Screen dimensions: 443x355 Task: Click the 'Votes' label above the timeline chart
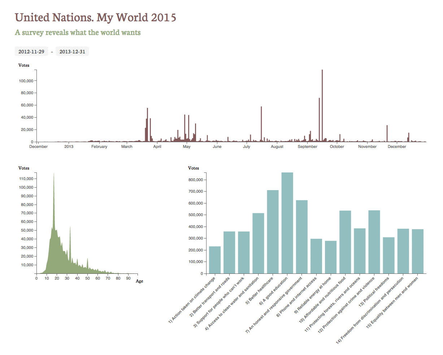24,65
